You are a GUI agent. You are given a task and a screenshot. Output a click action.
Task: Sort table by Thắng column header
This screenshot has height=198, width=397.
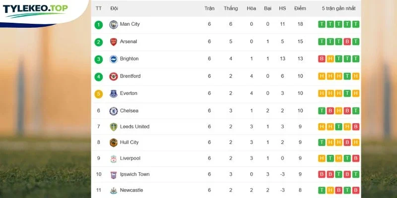[231, 8]
